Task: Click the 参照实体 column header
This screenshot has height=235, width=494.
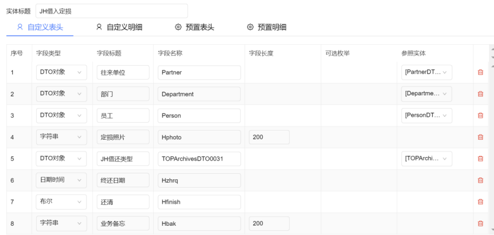Action: pyautogui.click(x=414, y=53)
